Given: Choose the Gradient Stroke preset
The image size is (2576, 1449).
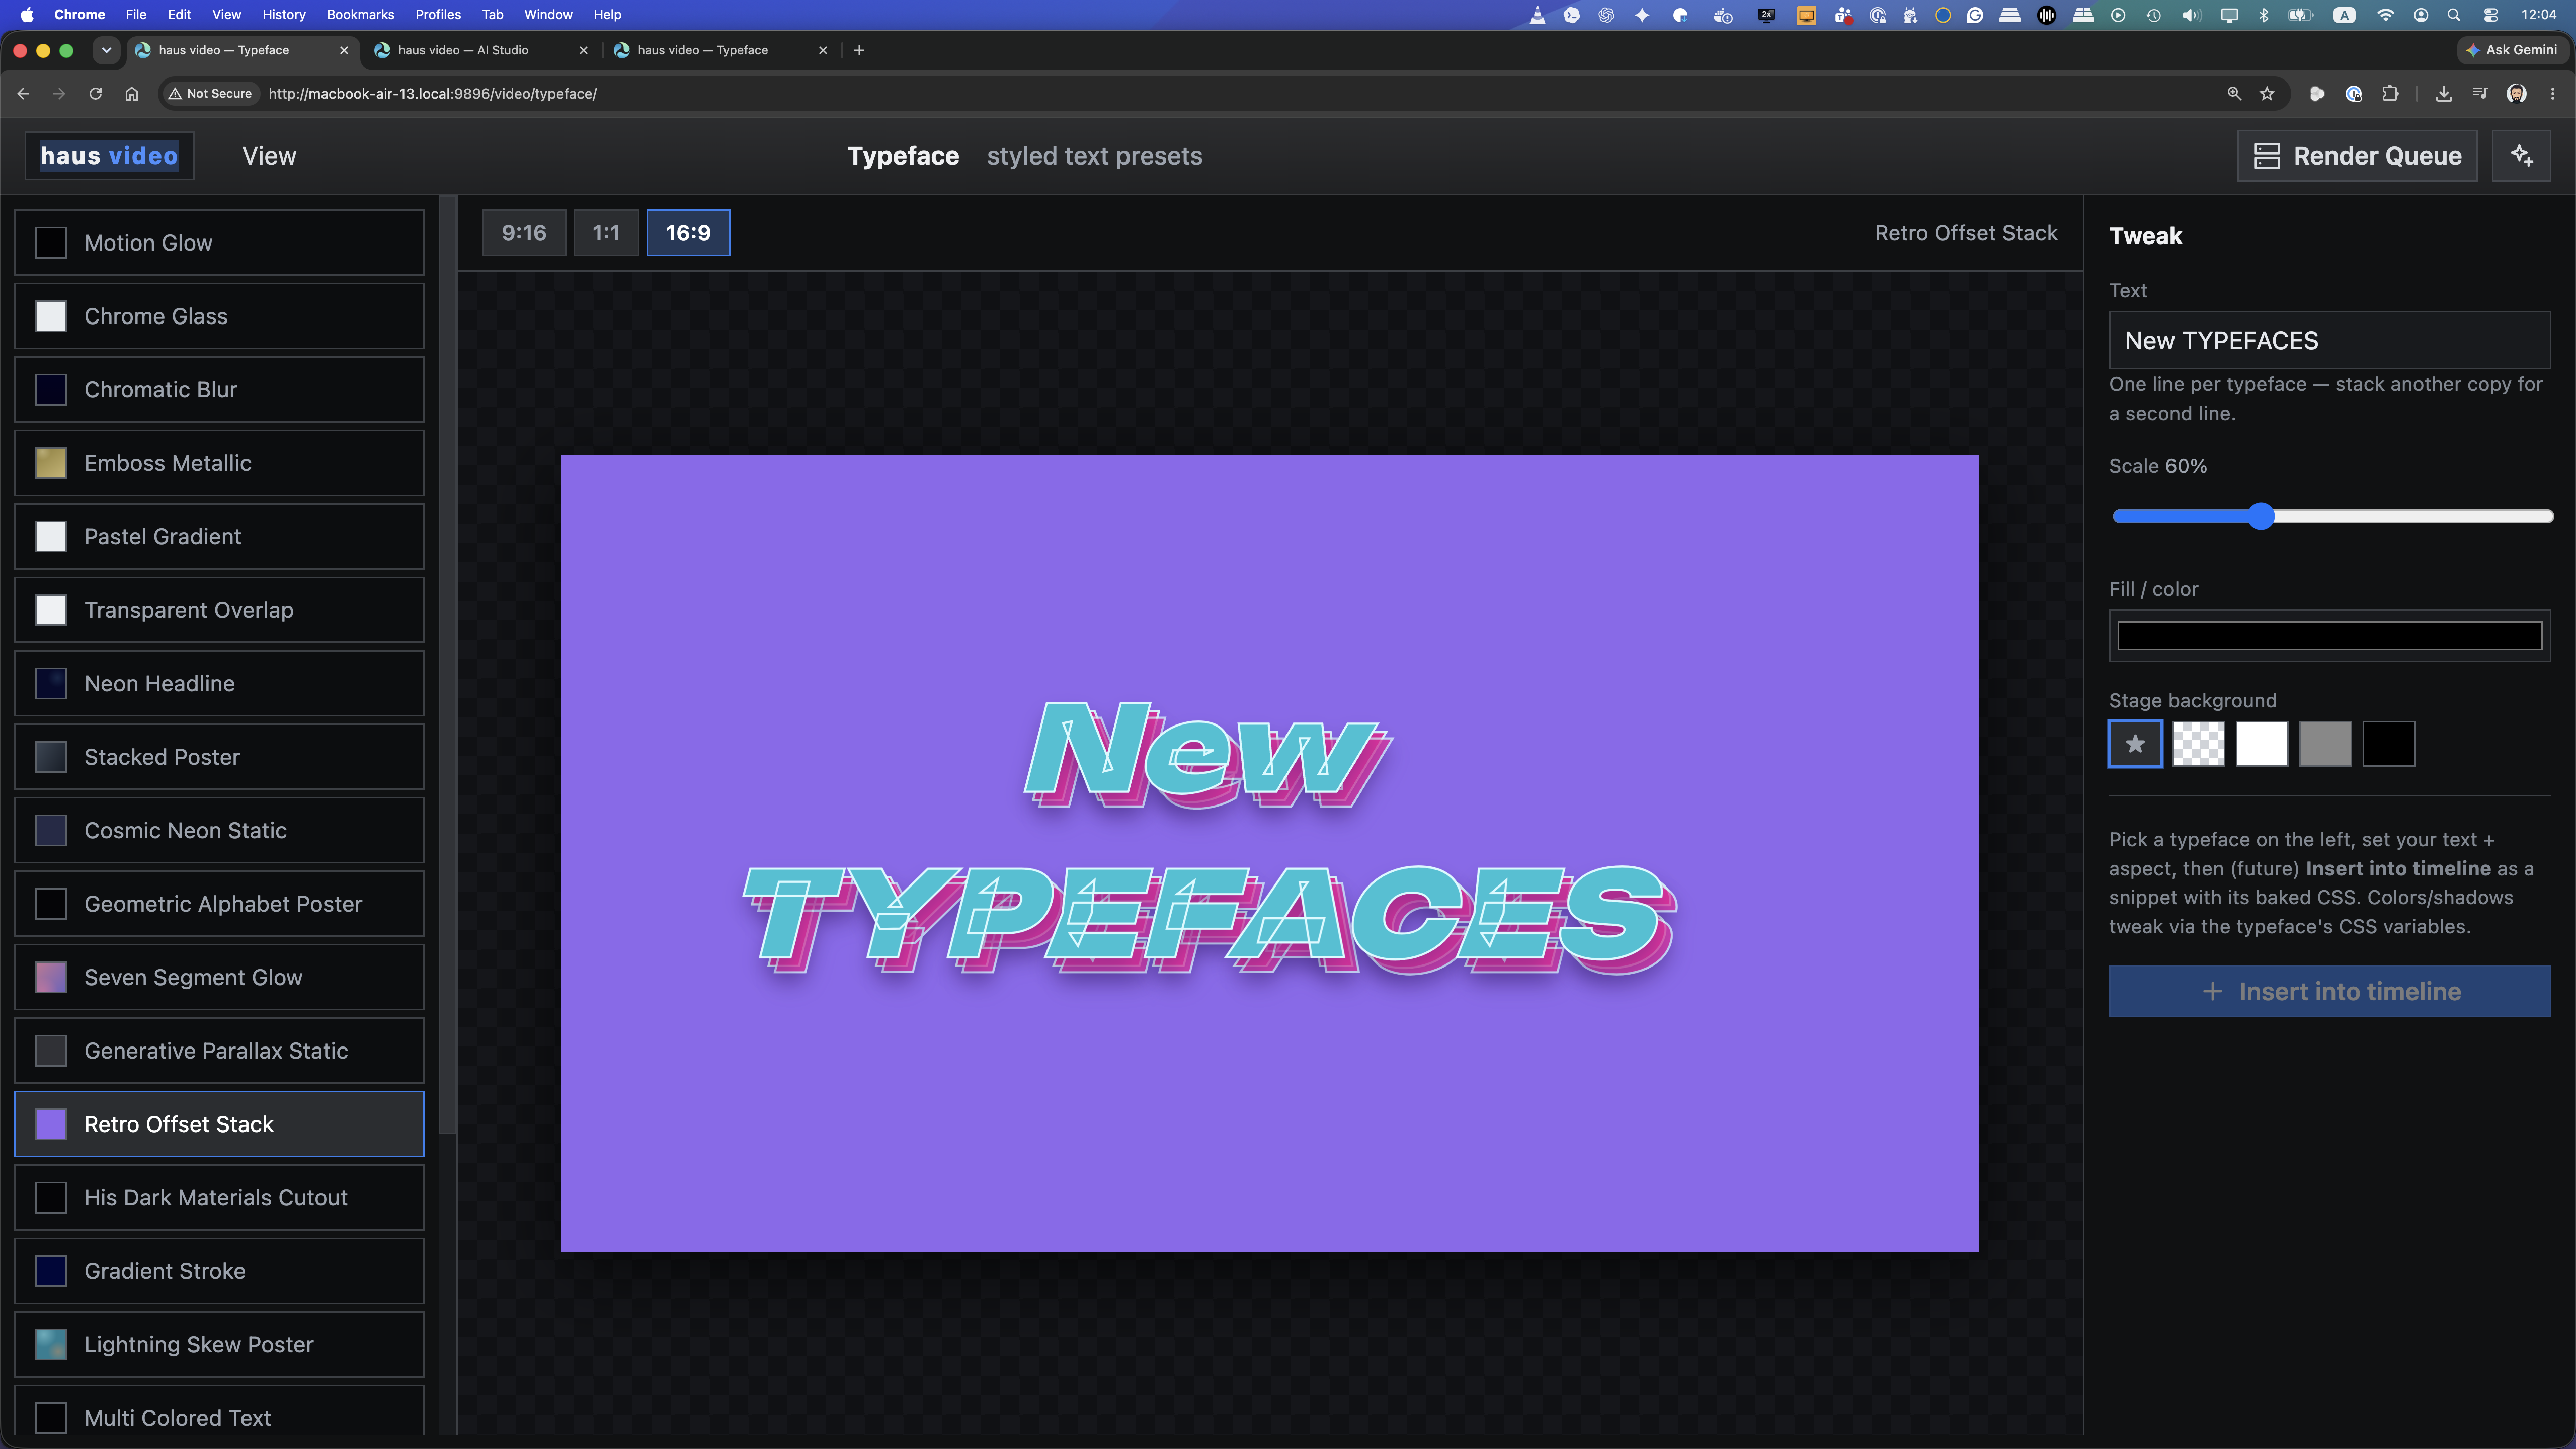Looking at the screenshot, I should 219,1272.
